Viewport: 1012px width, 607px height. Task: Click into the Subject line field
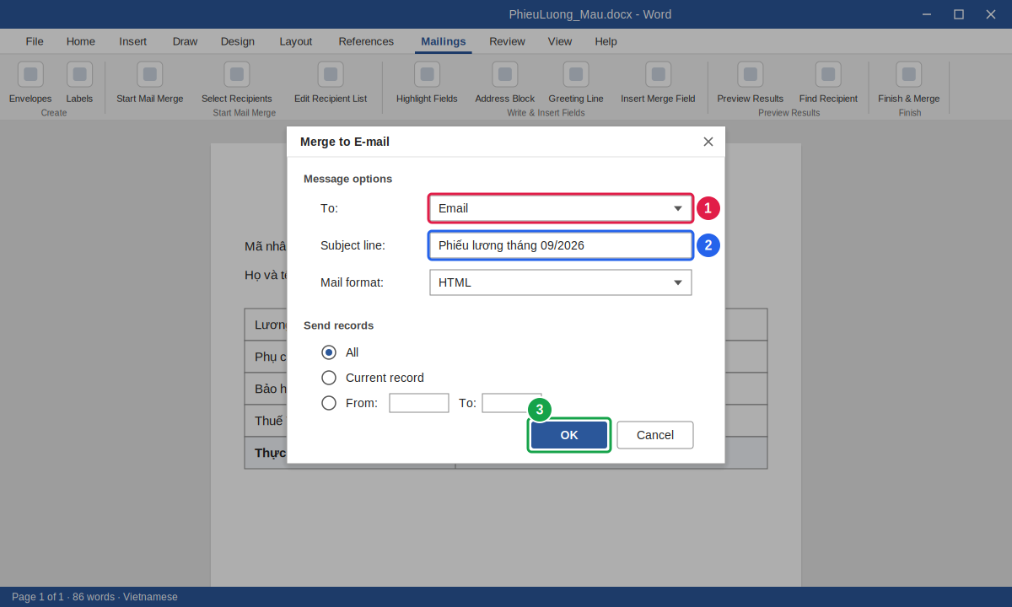coord(561,245)
